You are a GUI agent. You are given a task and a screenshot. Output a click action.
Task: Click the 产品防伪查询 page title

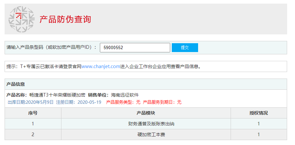tap(65, 19)
